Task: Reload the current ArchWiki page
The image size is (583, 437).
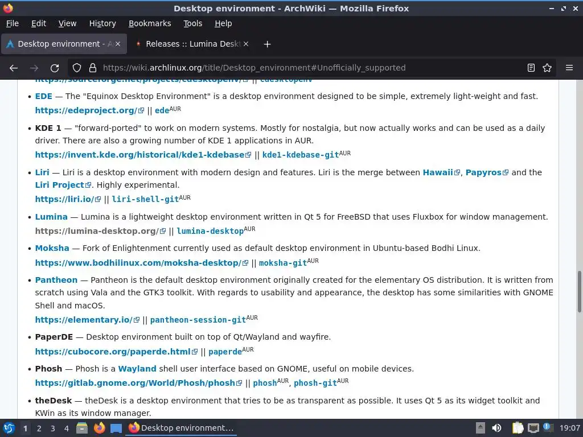Action: tap(55, 68)
